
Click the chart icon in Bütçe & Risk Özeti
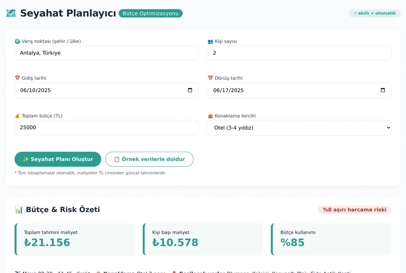tap(19, 210)
